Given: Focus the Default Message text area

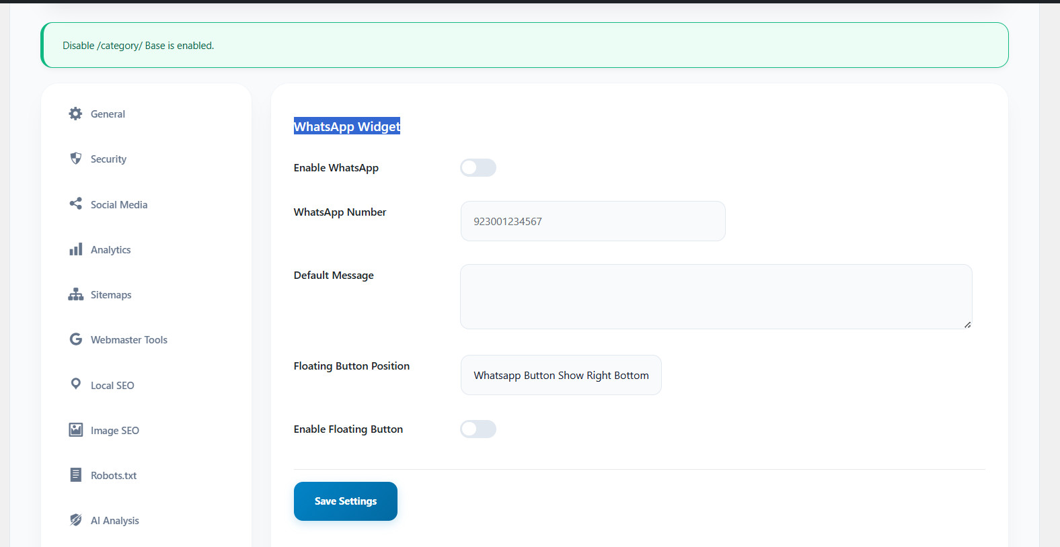Looking at the screenshot, I should 716,296.
